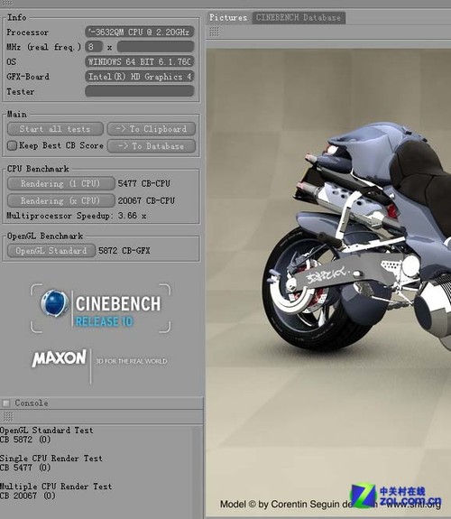The height and width of the screenshot is (519, 451).
Task: Open CINEBENCH Database tab
Action: (x=299, y=17)
